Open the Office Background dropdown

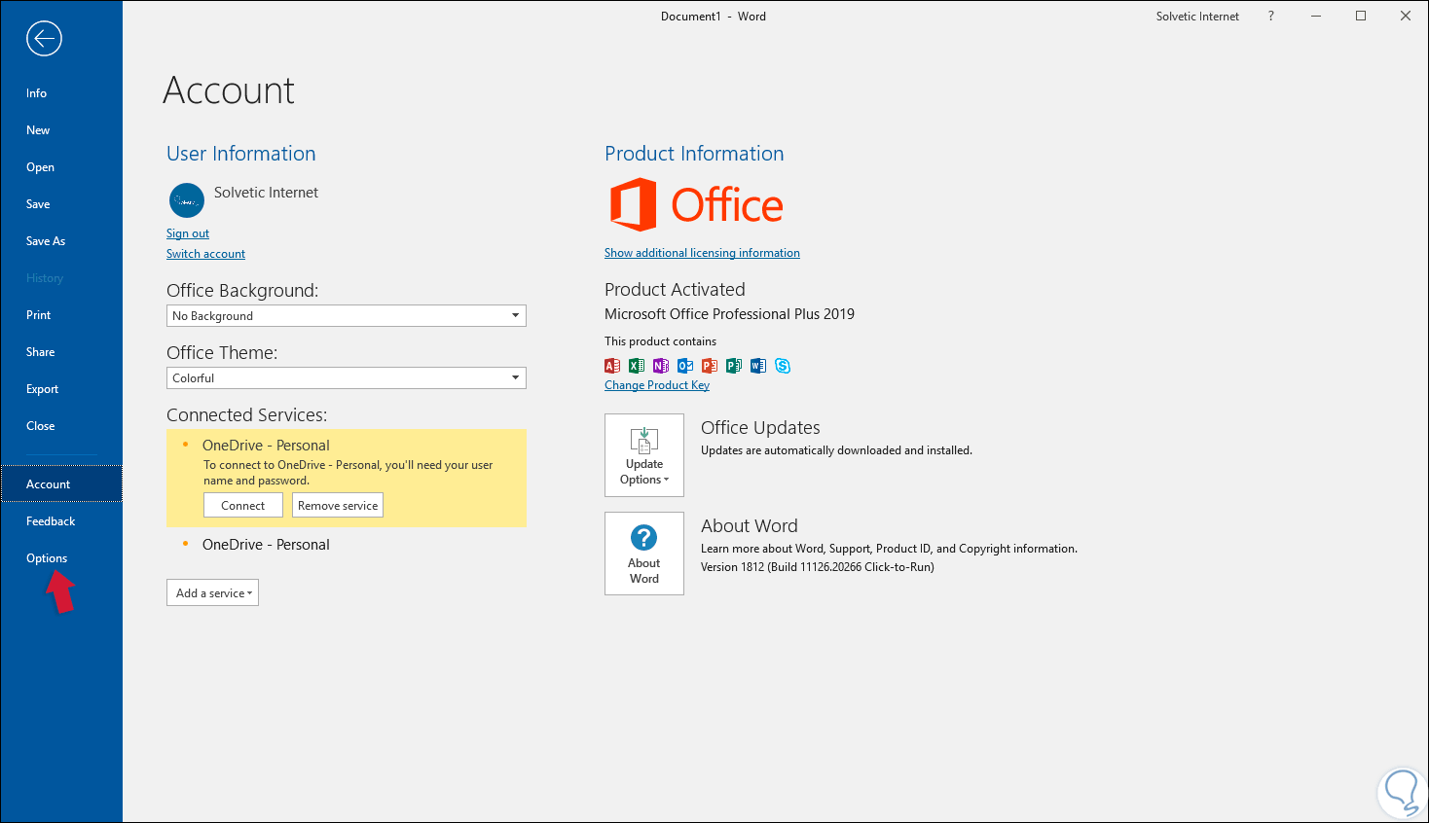coord(347,316)
